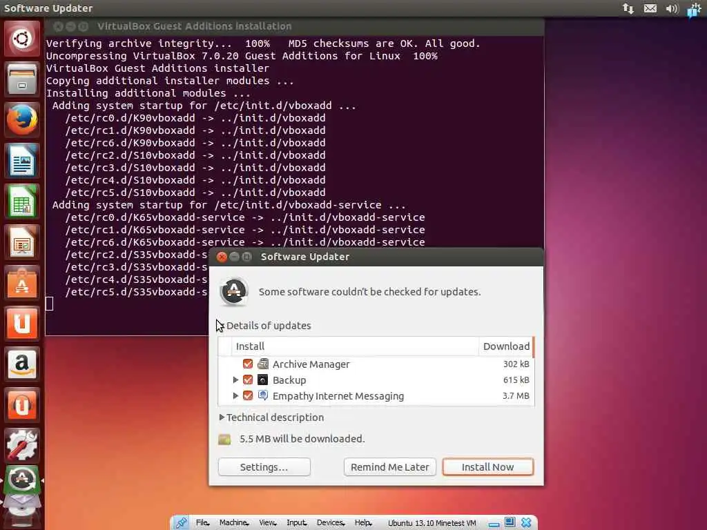Open the File menu in VirtualBox toolbar
This screenshot has width=707, height=530.
point(202,523)
